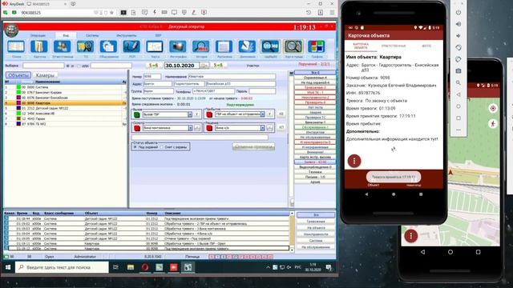Open the 'Вина монтажника' dropdown
Image resolution: width=513 pixels, height=288 pixels.
[190, 128]
